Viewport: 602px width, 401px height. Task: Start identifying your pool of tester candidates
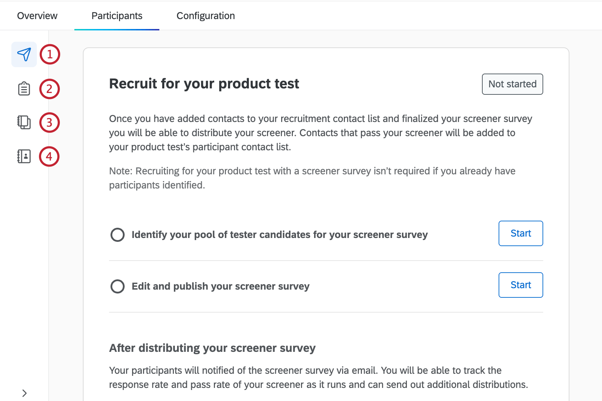pos(521,233)
